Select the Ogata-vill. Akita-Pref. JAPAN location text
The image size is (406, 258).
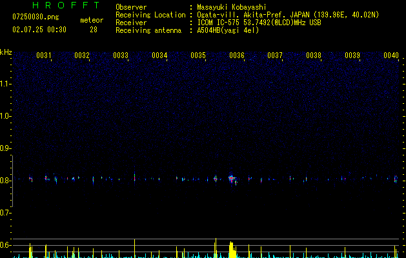coord(288,15)
